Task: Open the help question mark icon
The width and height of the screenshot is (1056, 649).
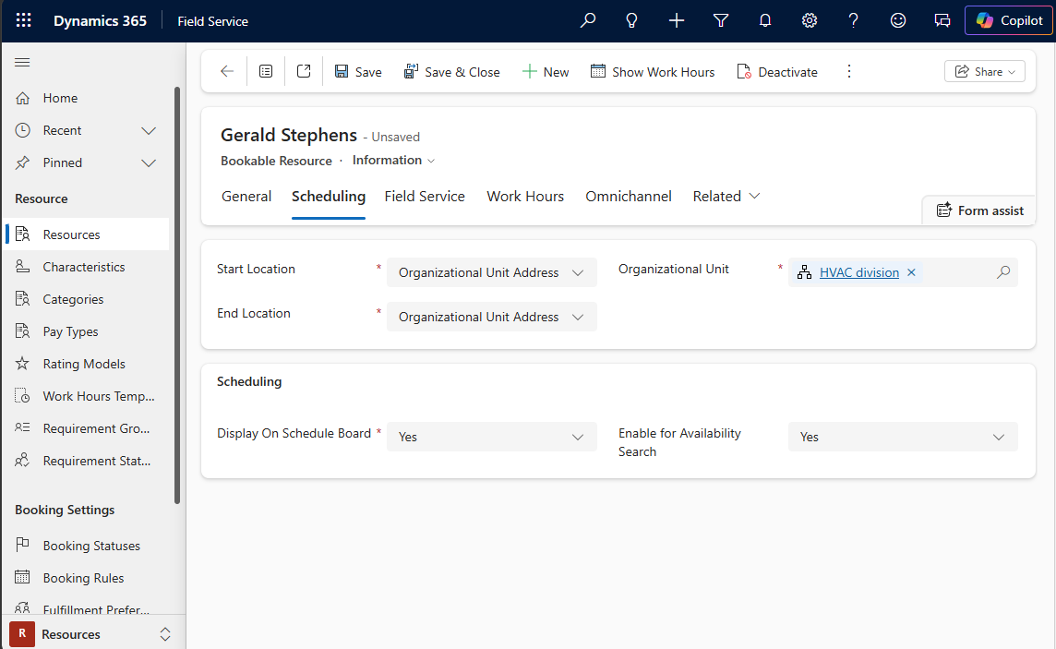Action: (x=853, y=20)
